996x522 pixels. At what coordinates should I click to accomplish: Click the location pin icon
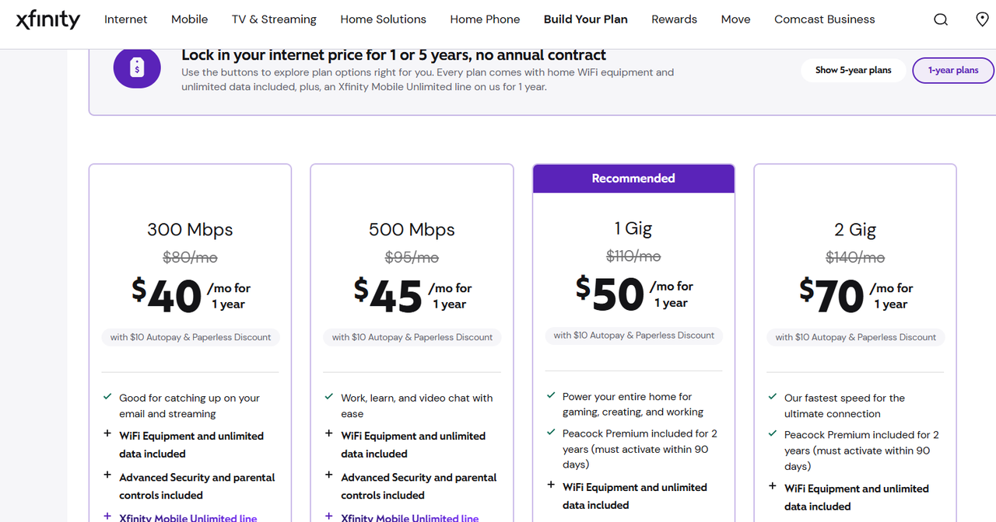tap(982, 19)
